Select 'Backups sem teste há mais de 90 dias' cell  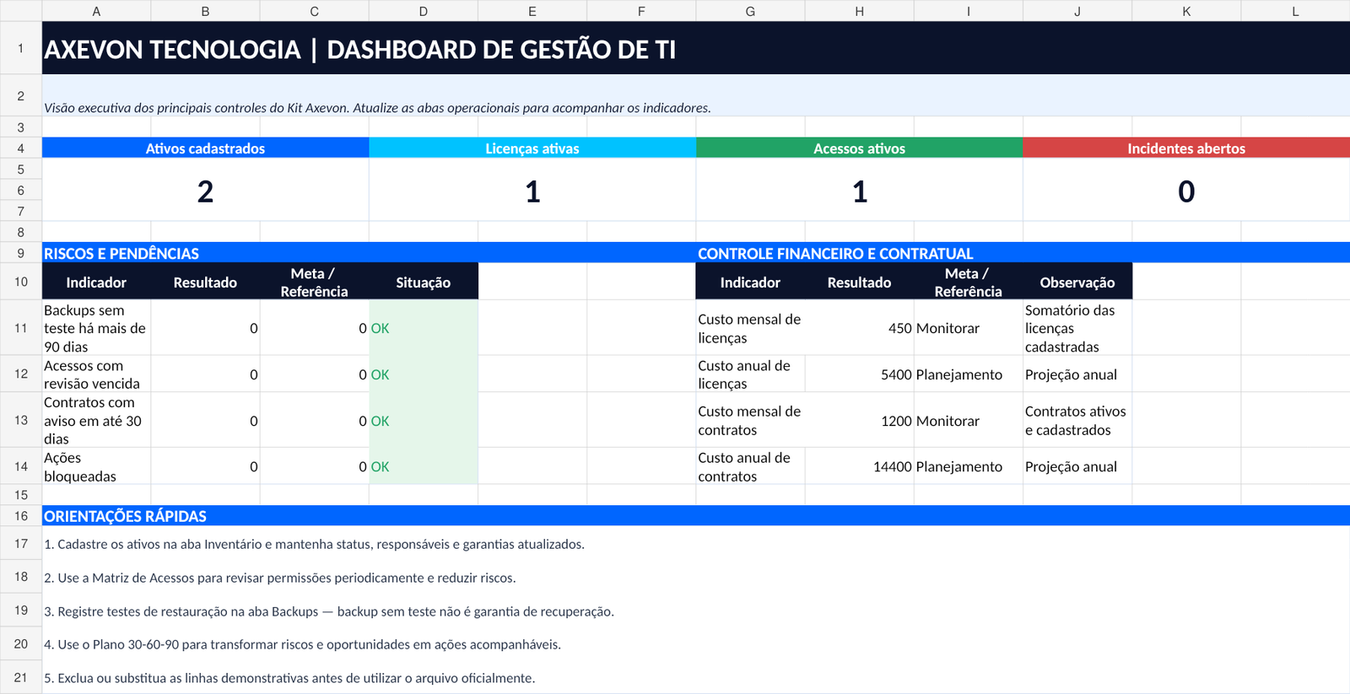96,328
